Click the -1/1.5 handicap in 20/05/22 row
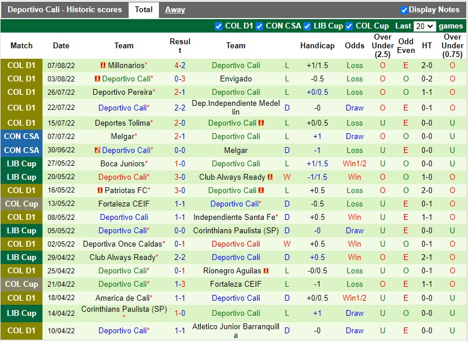 [x=317, y=177]
